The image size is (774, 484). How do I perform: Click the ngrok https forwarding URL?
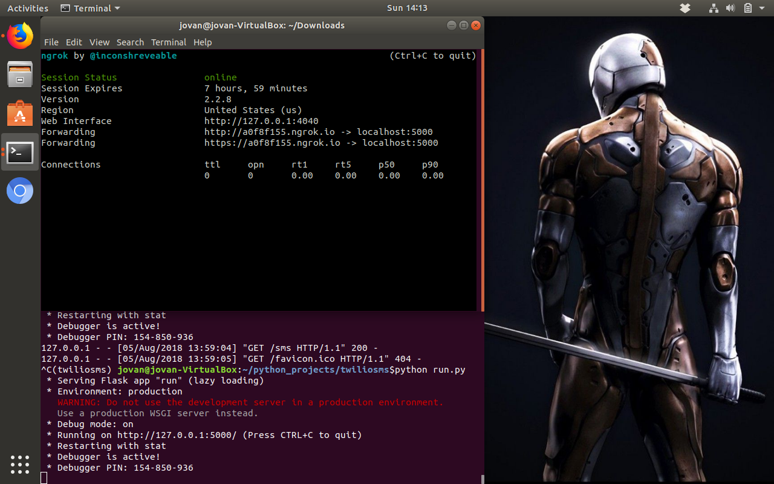pyautogui.click(x=272, y=143)
